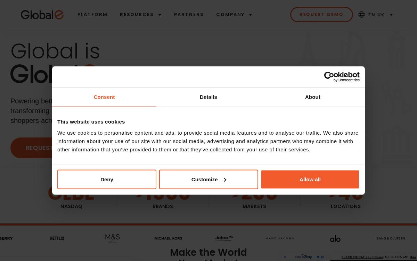The height and width of the screenshot is (261, 417).
Task: Switch to the Details tab
Action: [x=208, y=97]
